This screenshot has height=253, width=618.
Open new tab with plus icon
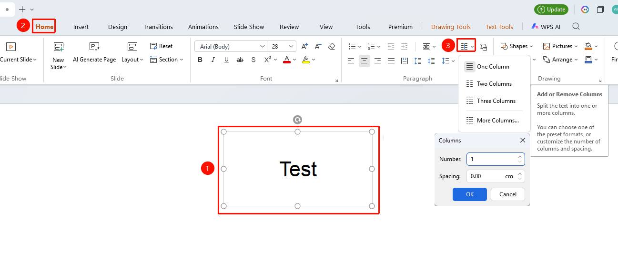[x=22, y=10]
